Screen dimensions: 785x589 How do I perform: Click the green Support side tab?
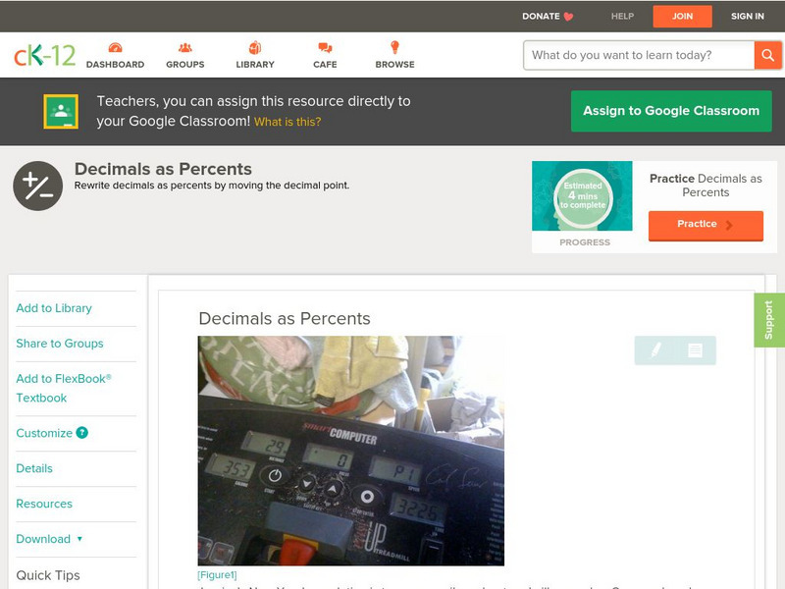769,320
